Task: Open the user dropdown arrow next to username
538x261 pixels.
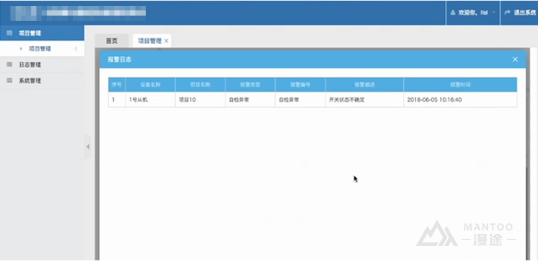Action: 494,12
